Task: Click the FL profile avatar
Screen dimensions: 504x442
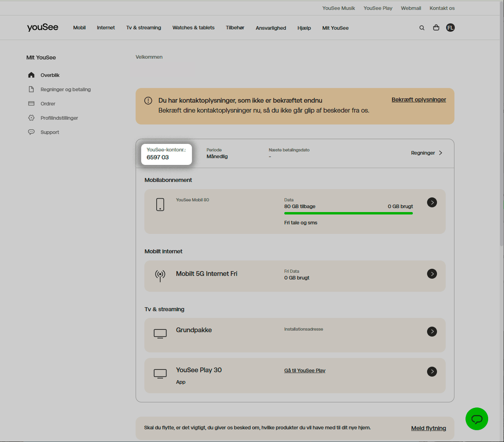Action: (x=450, y=28)
